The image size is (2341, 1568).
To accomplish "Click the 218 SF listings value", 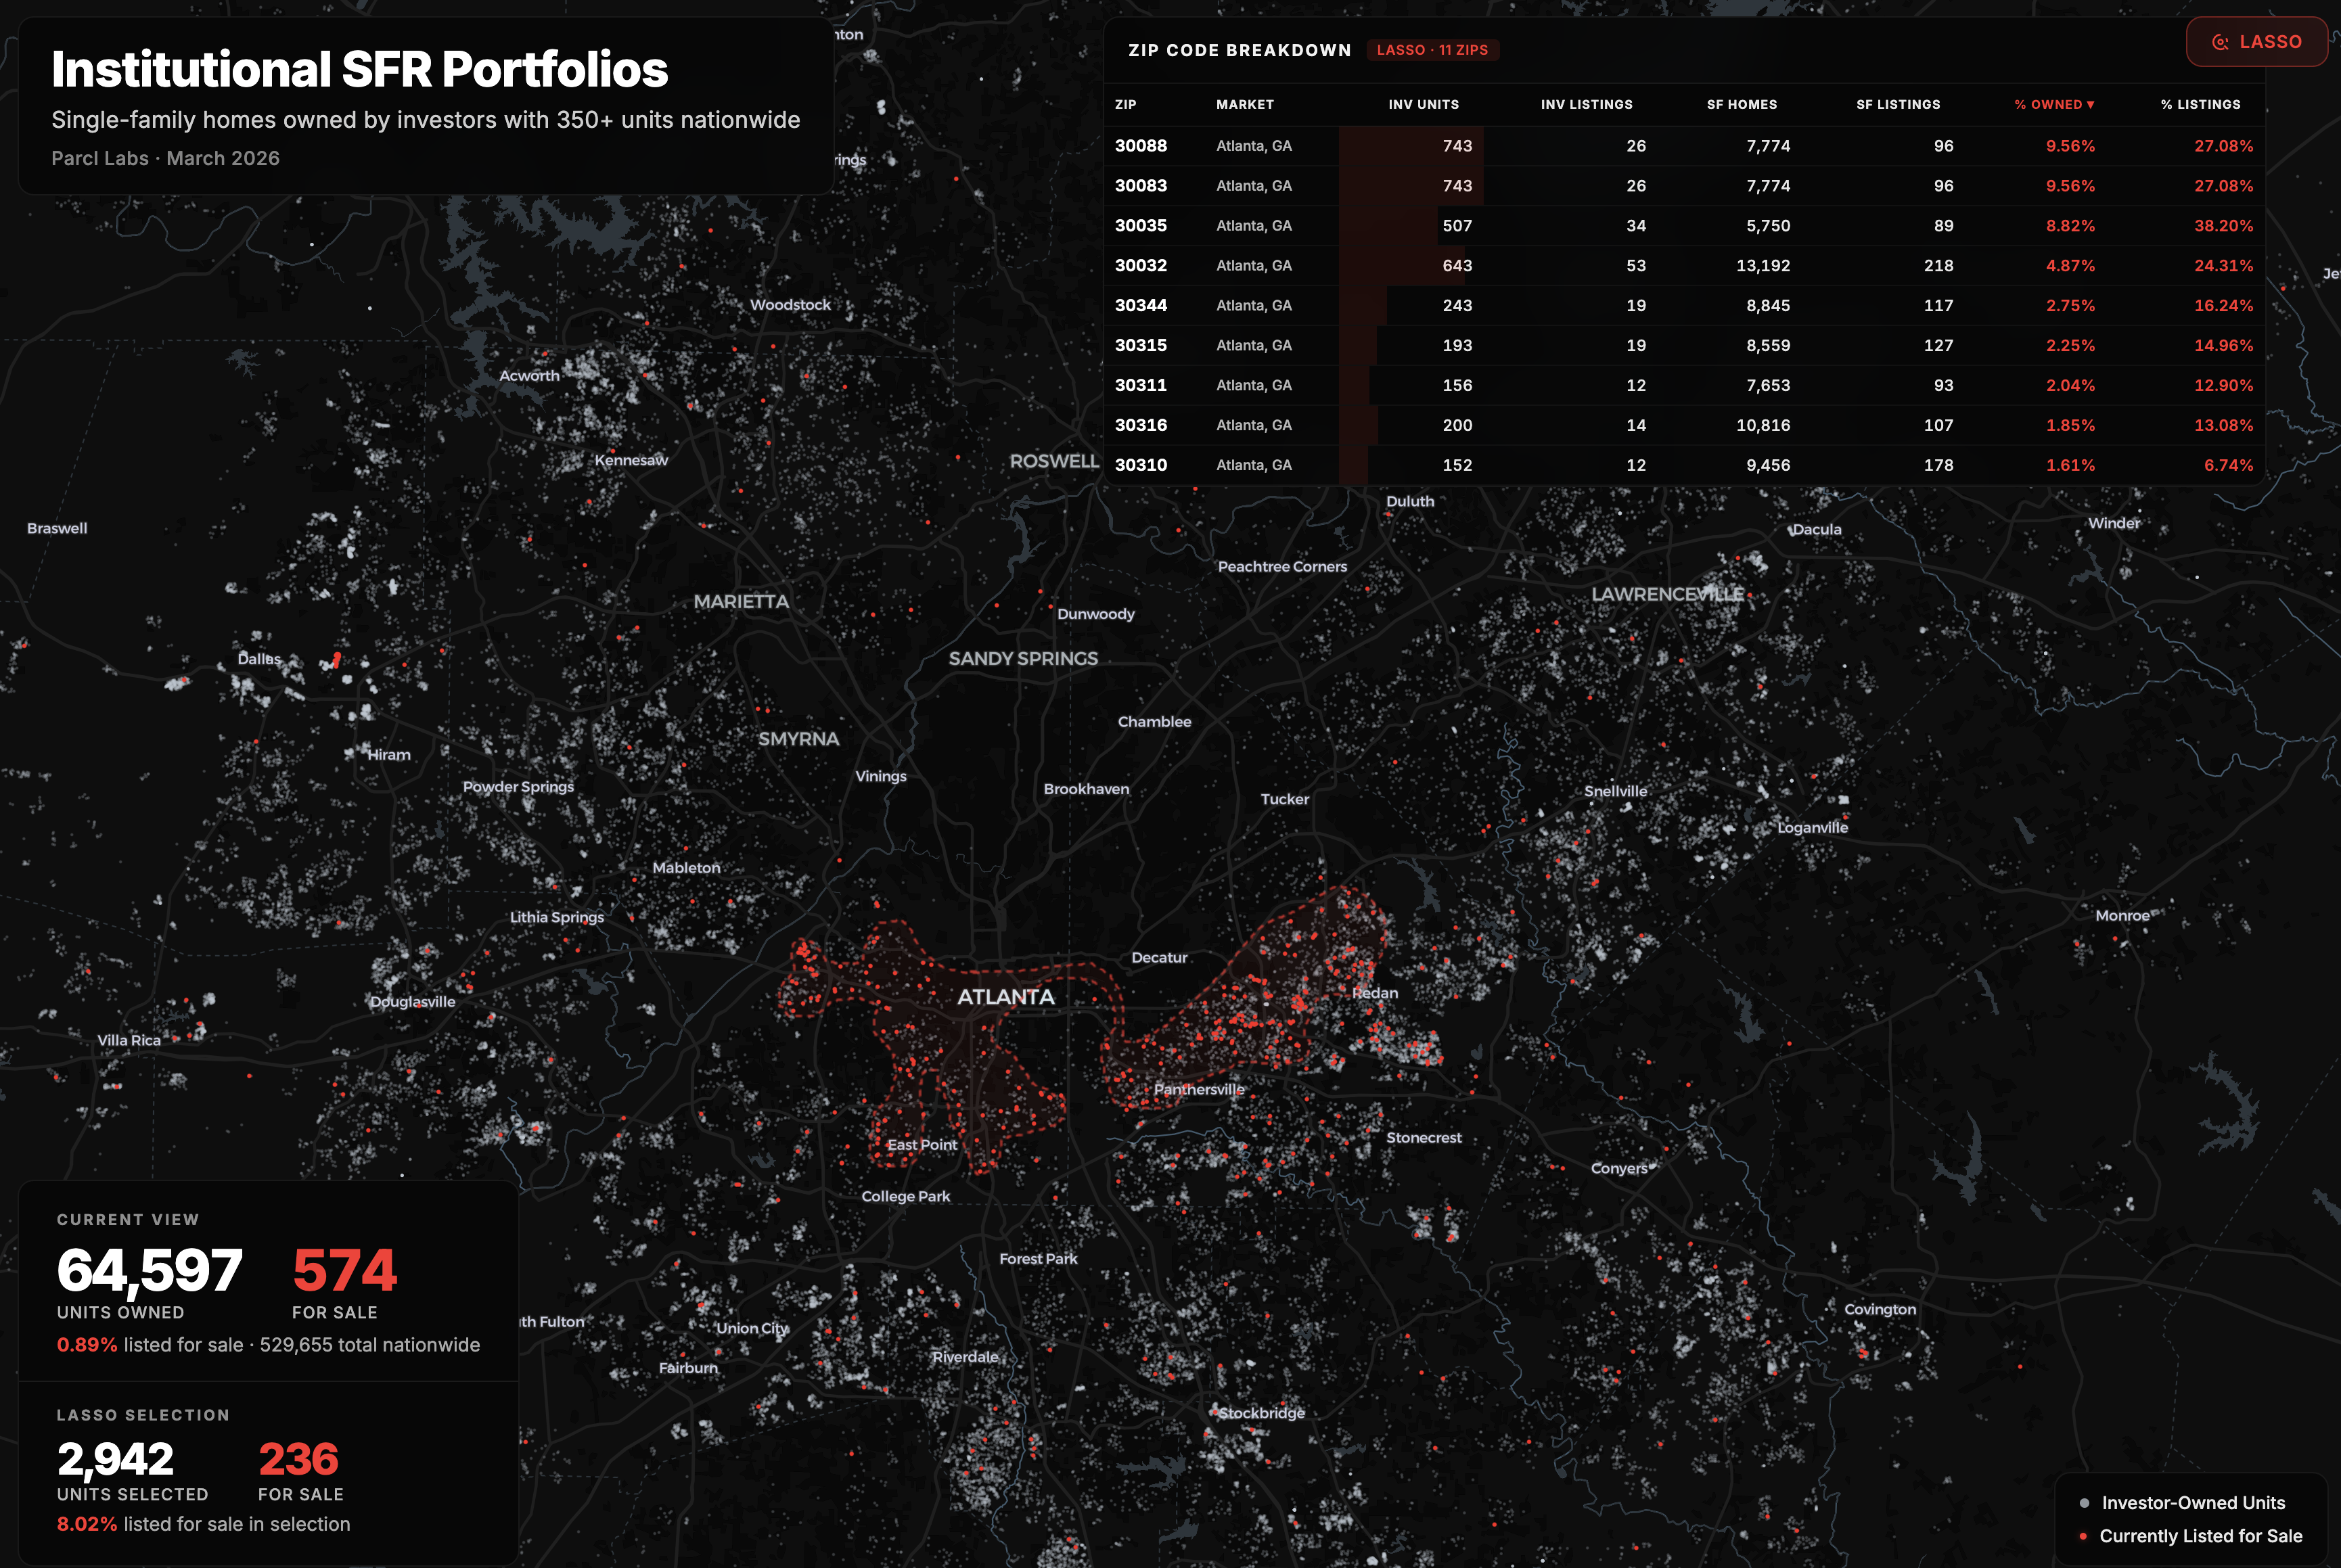I will coord(1938,266).
